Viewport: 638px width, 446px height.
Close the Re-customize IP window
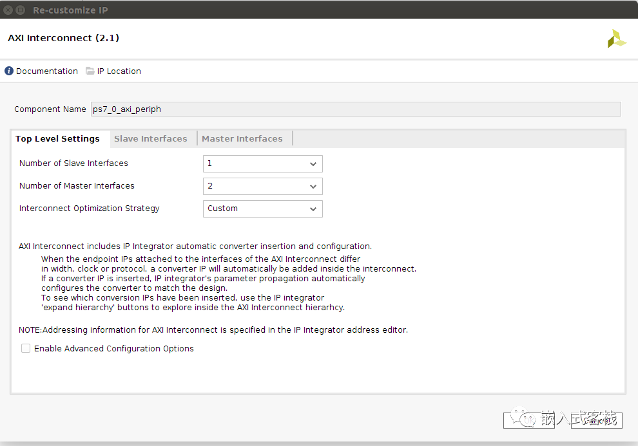(x=8, y=10)
